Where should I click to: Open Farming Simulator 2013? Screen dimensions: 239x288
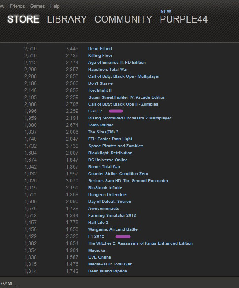[112, 216]
